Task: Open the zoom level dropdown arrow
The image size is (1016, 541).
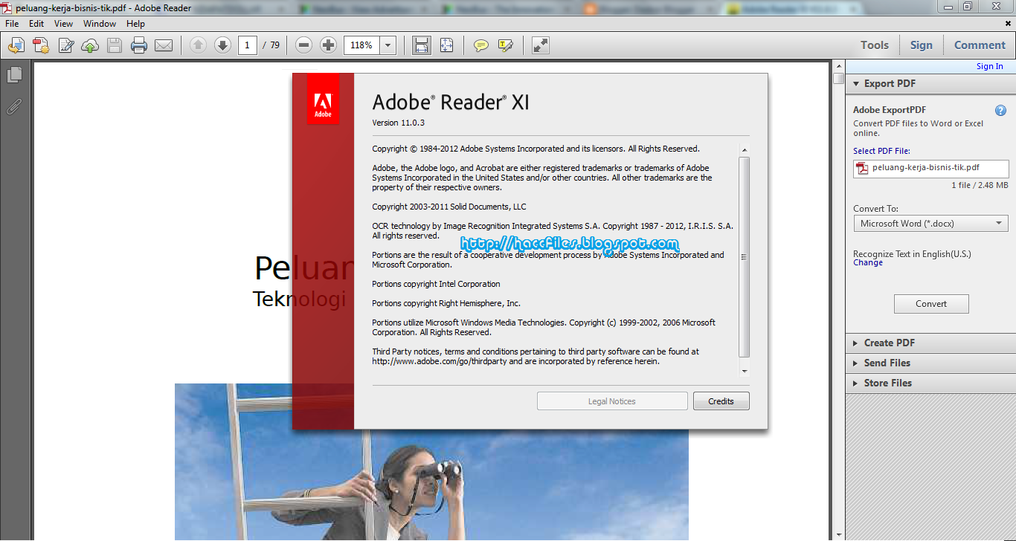Action: [388, 45]
